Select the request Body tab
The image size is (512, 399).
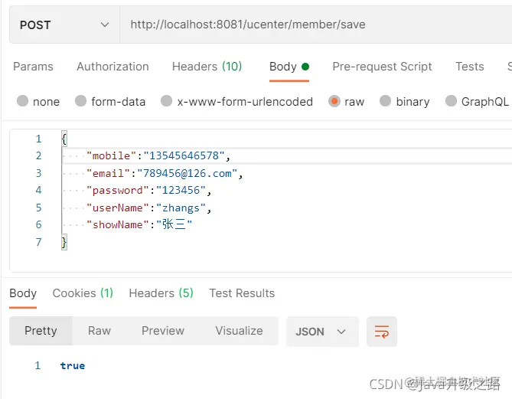[289, 67]
